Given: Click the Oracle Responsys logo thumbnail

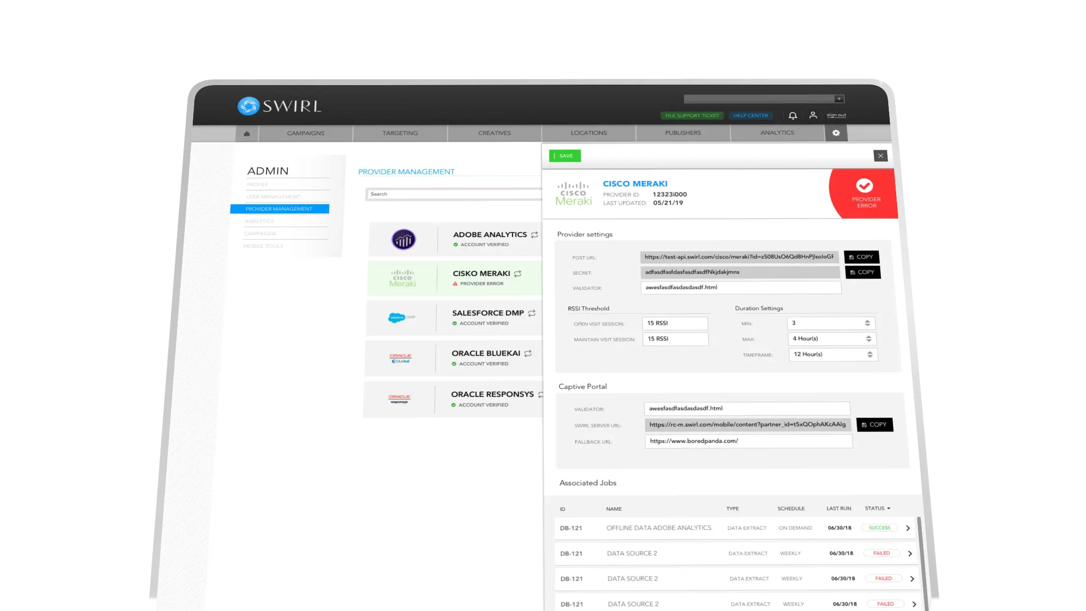Looking at the screenshot, I should [x=399, y=399].
